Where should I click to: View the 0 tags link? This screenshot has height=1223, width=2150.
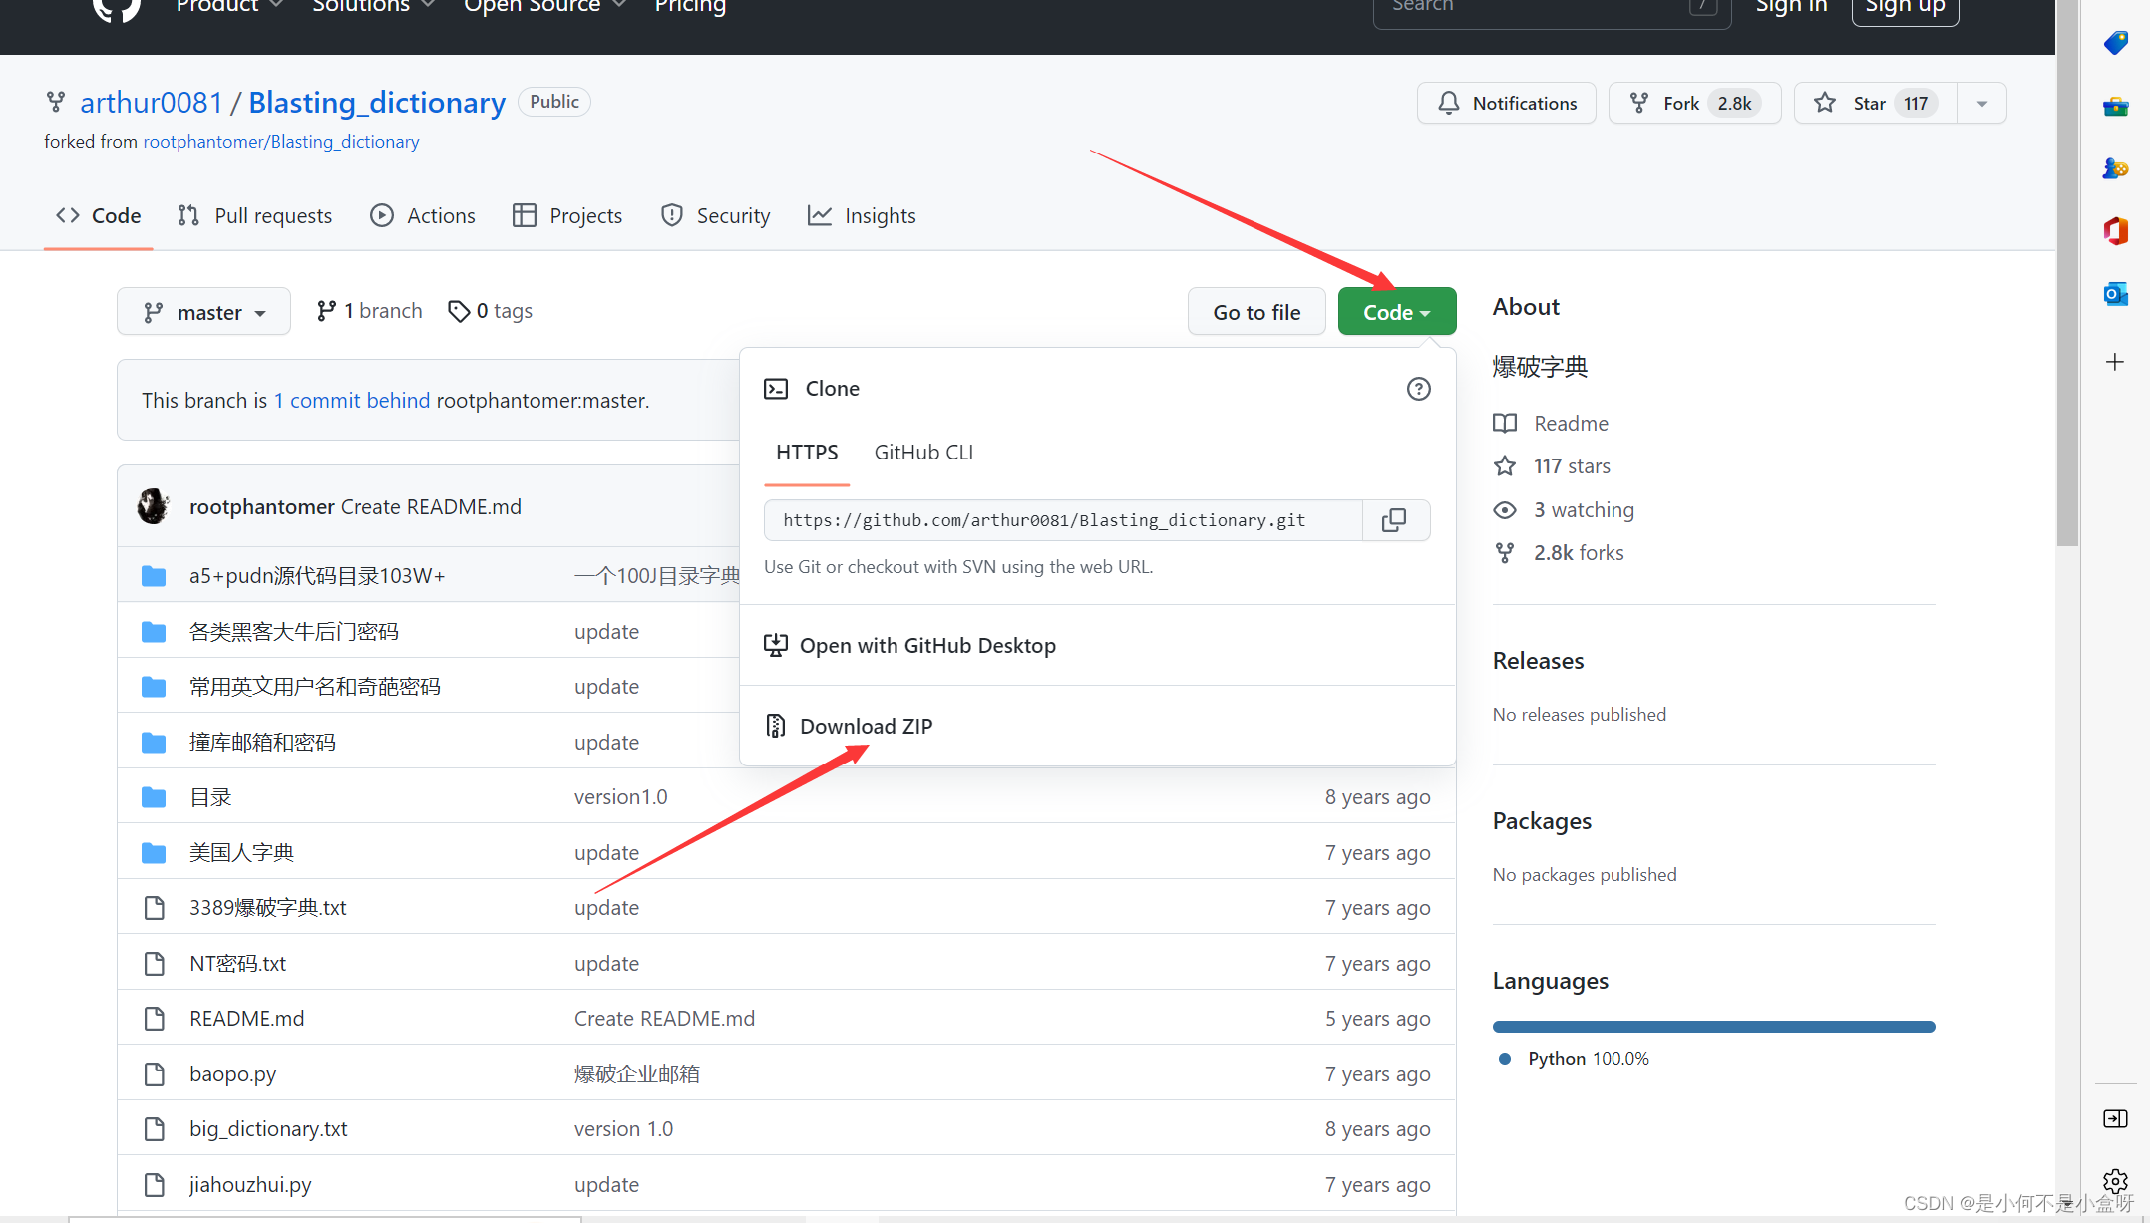coord(490,311)
